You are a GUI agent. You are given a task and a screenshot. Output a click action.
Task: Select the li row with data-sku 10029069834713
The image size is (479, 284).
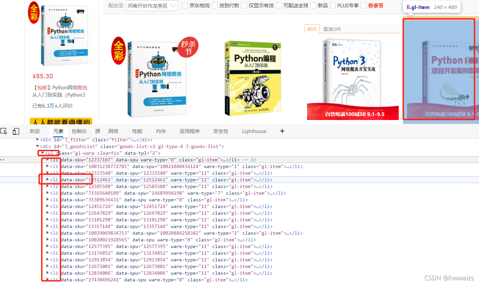[x=176, y=233]
